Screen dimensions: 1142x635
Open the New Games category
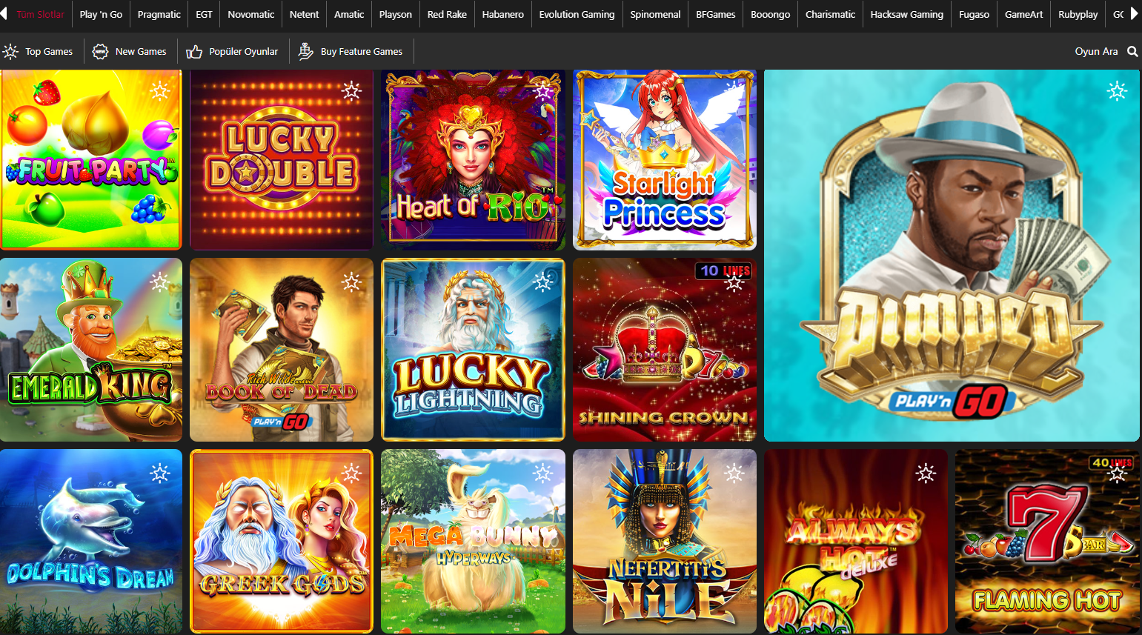140,51
